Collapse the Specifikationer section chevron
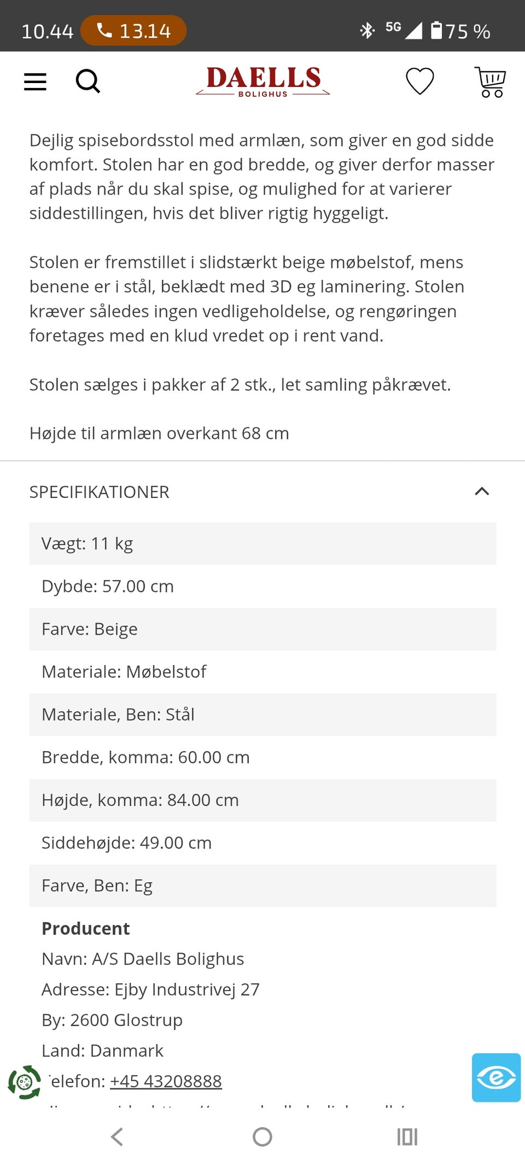Screen dimensions: 525x1166 tap(482, 491)
